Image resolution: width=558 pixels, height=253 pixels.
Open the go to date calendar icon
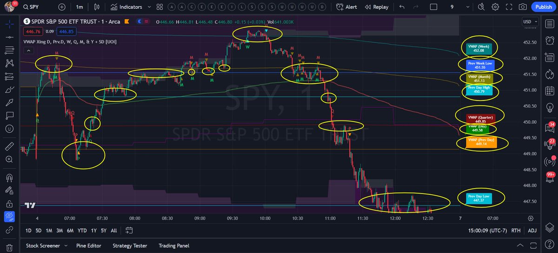[129, 230]
